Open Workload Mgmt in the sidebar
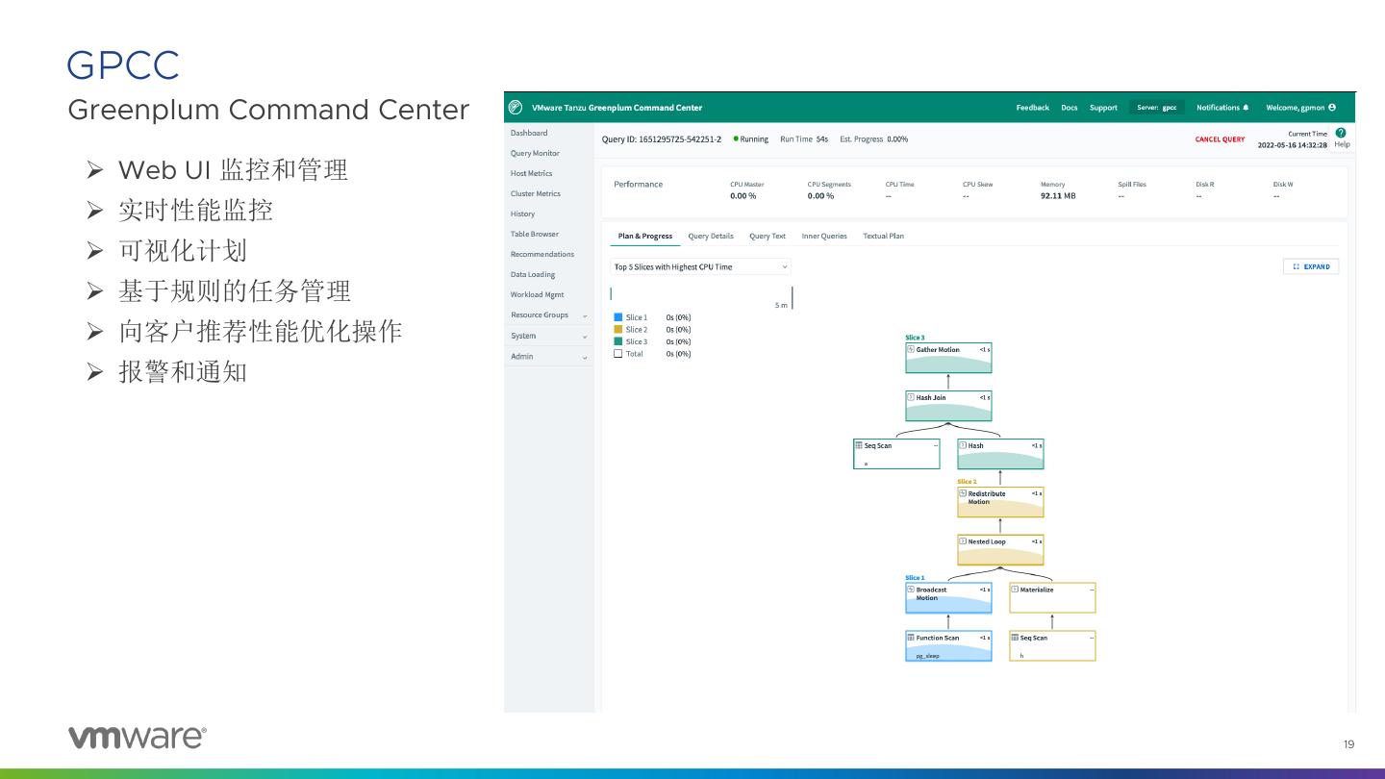Viewport: 1385px width, 779px height. (x=538, y=294)
